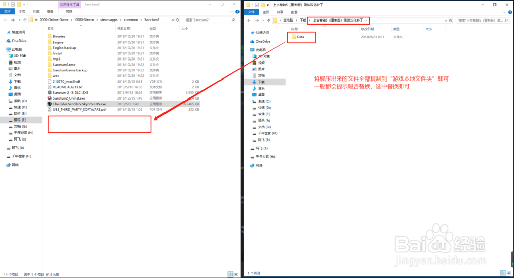Click 0000-Online Game breadcrumb segment
Viewport: 514px width, 278px height.
tap(54, 20)
